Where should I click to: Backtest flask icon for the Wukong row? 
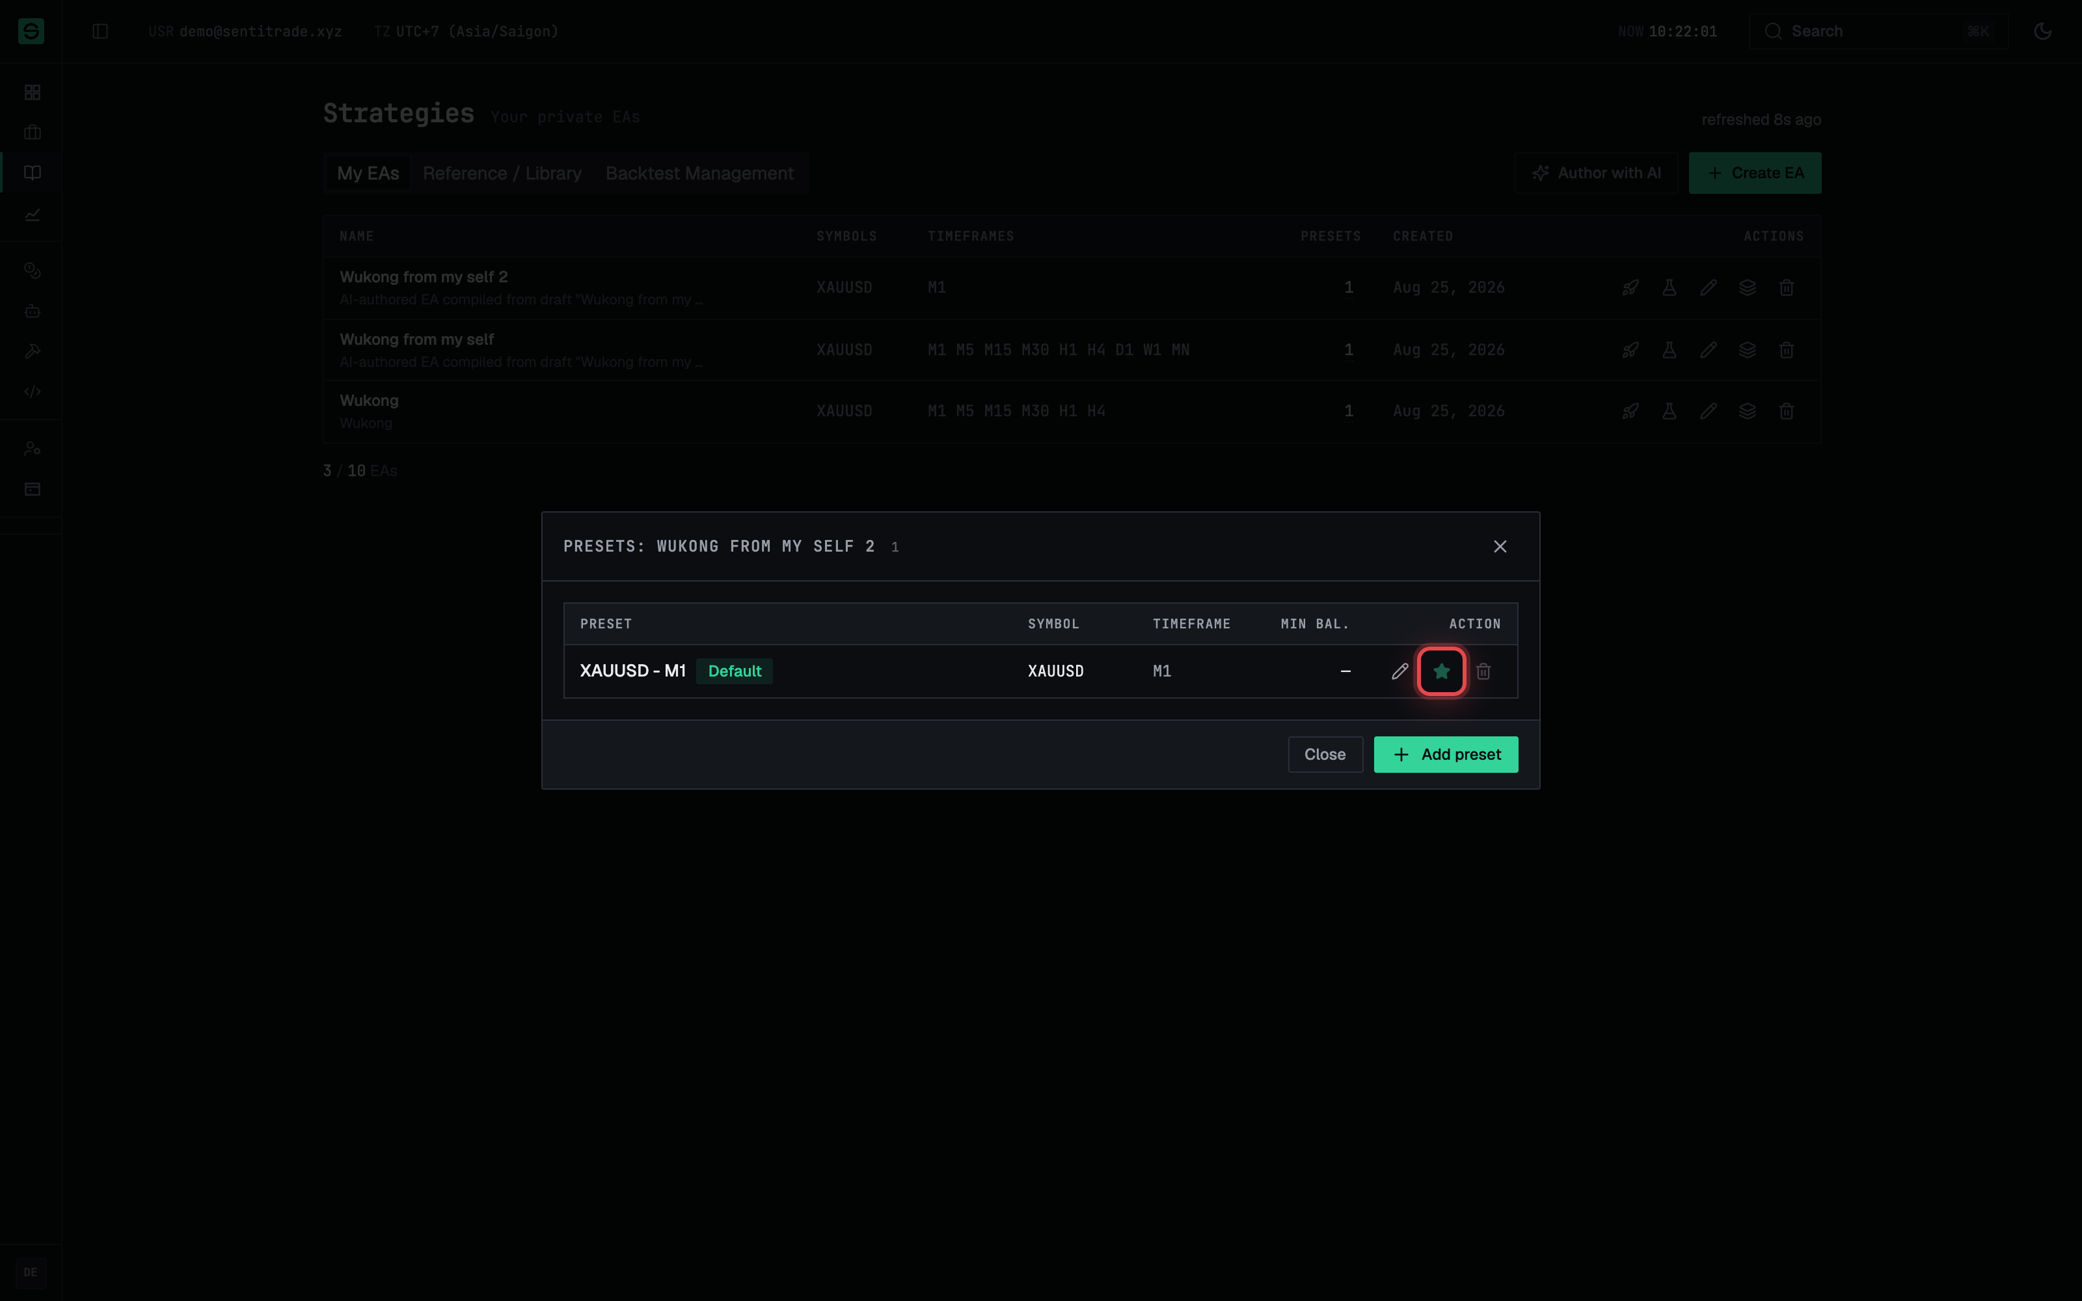tap(1669, 411)
